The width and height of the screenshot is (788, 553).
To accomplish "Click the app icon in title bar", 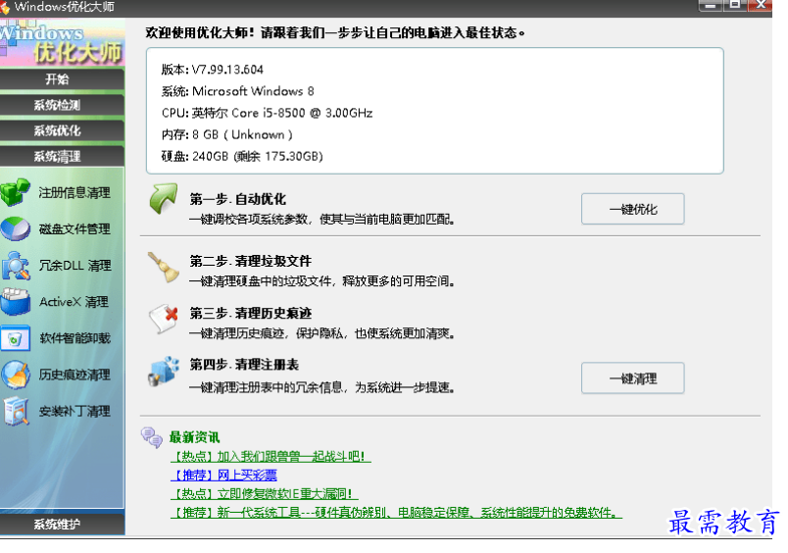I will coord(5,7).
